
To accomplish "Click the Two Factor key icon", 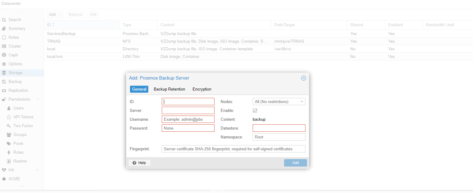I will (x=9, y=126).
